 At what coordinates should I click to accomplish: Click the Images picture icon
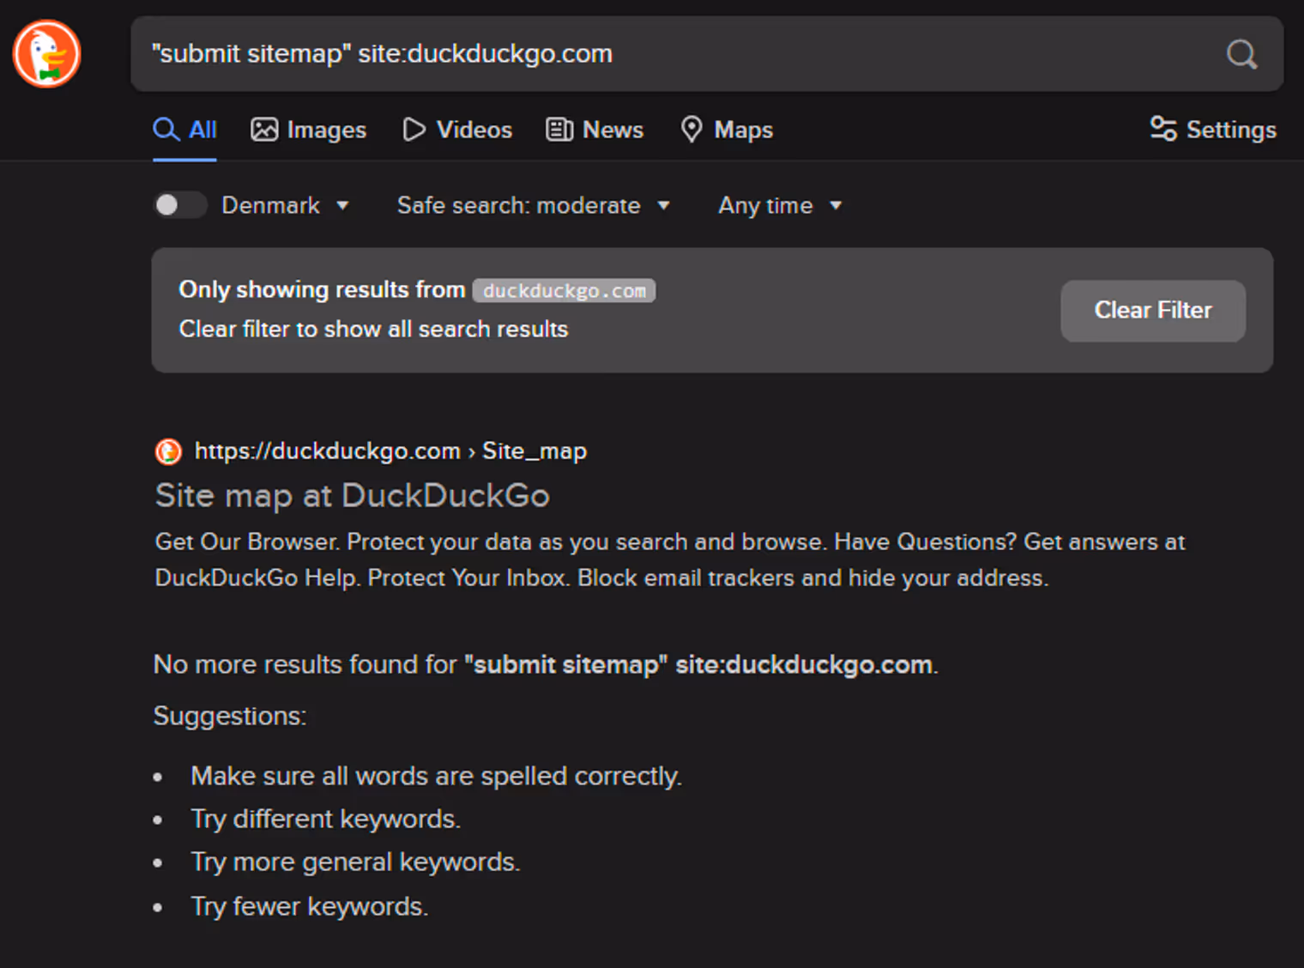pos(264,130)
